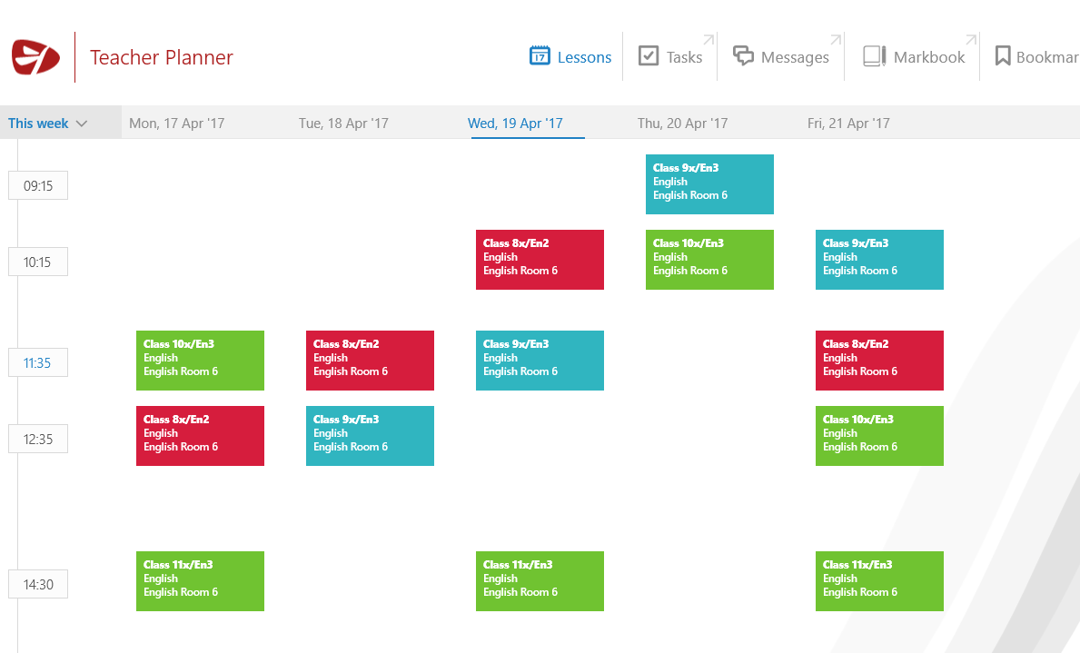Open the Messages section
Screen dimensions: 1080x653
coord(794,57)
